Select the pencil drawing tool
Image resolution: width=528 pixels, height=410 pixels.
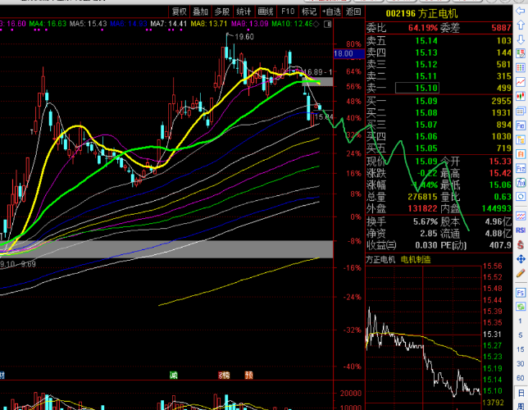point(521,273)
